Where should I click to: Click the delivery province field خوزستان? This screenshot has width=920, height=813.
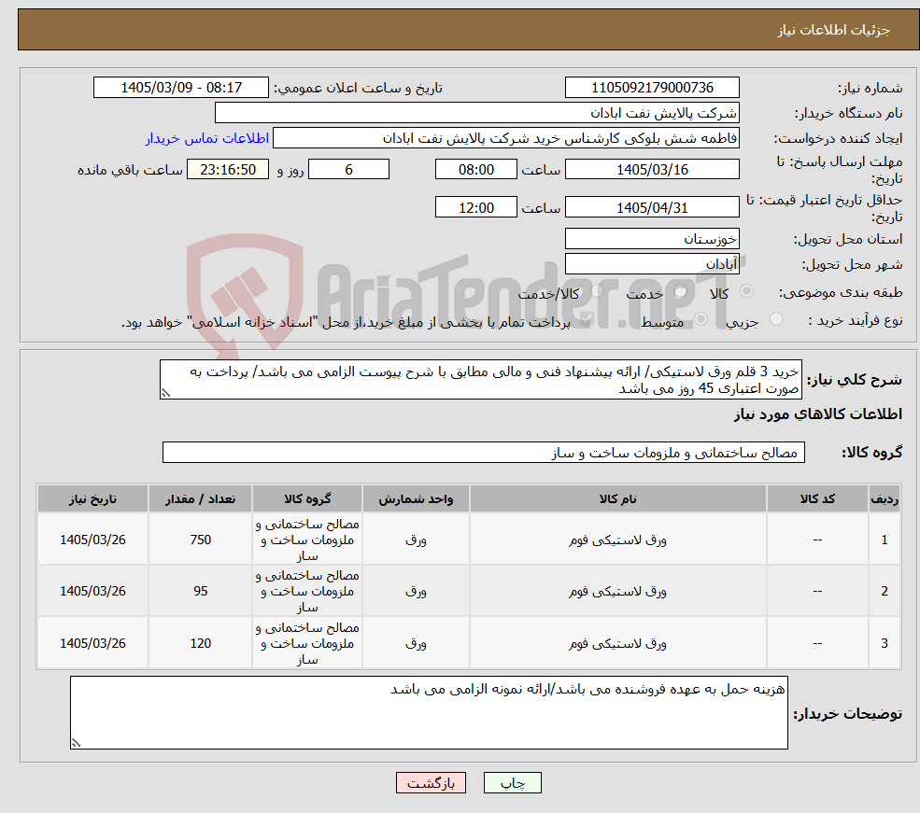coord(652,239)
